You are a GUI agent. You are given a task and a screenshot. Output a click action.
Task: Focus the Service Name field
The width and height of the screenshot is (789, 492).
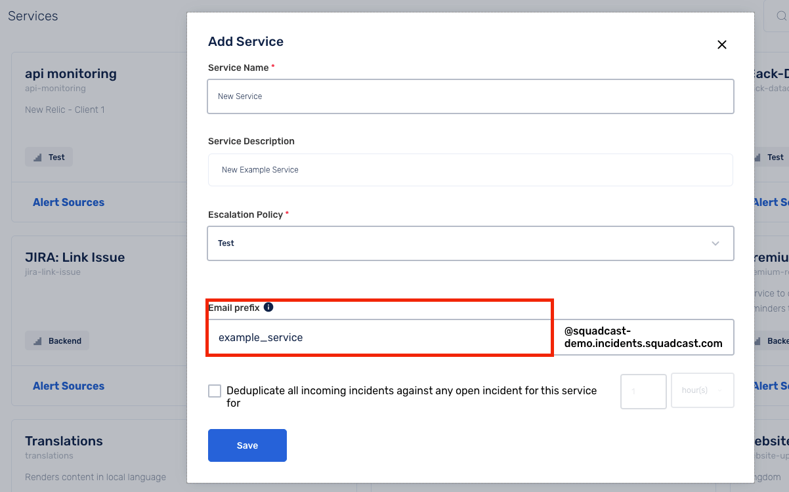[471, 96]
